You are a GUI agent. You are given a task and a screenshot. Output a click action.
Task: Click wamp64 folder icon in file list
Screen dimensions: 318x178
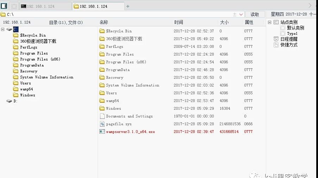point(102,101)
